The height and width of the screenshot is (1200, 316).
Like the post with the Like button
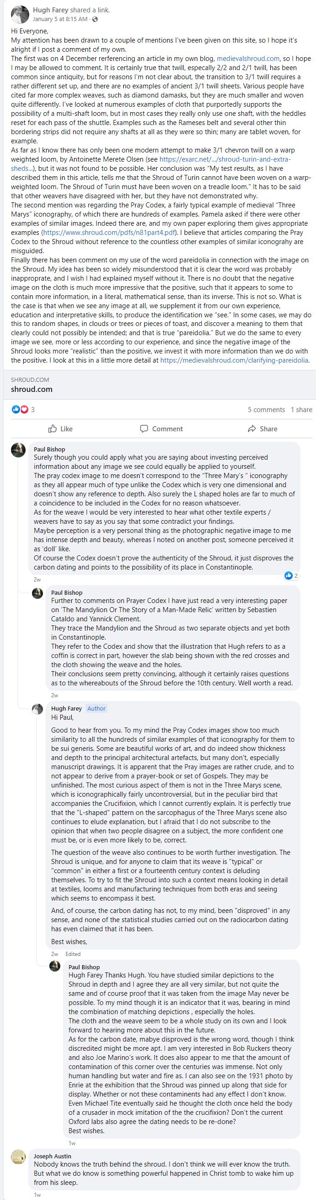tap(60, 429)
